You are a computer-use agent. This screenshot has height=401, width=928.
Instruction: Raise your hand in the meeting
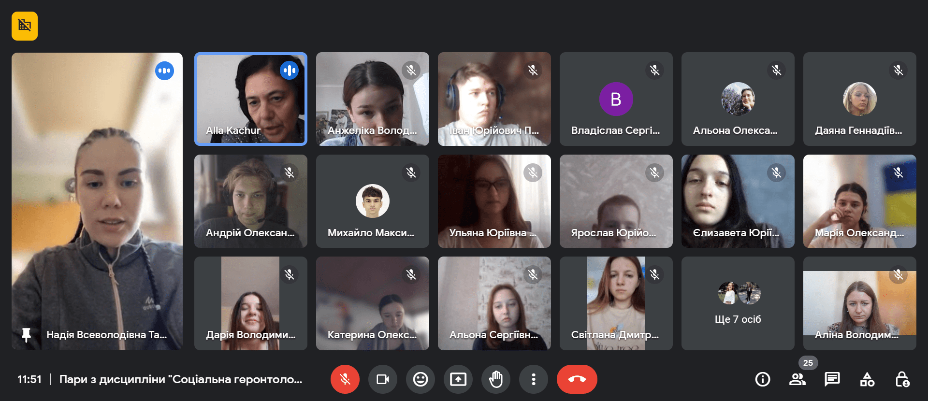coord(495,379)
